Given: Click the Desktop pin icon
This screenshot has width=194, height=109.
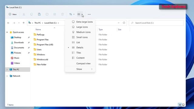Looking at the screenshot, I should pyautogui.click(x=29, y=37).
